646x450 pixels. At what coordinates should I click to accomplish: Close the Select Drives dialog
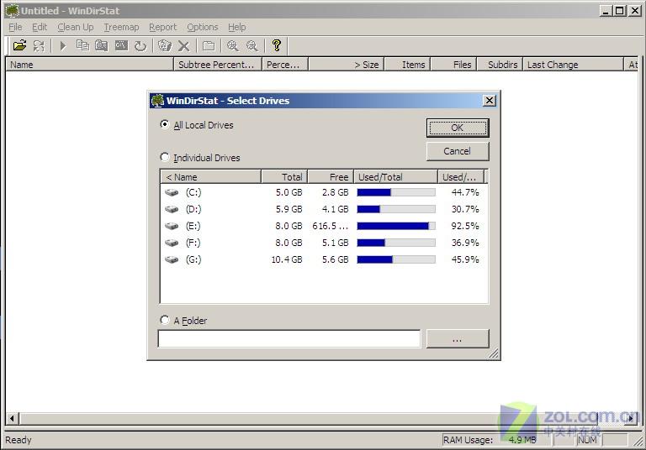(489, 101)
